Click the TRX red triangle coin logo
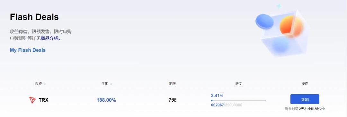Image resolution: width=347 pixels, height=117 pixels. (x=32, y=100)
